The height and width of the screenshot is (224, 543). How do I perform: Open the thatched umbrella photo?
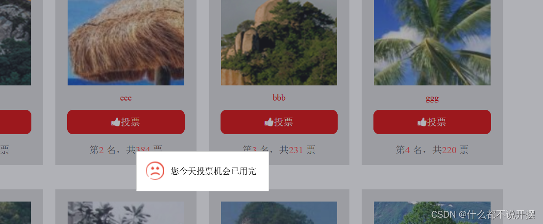pos(126,42)
